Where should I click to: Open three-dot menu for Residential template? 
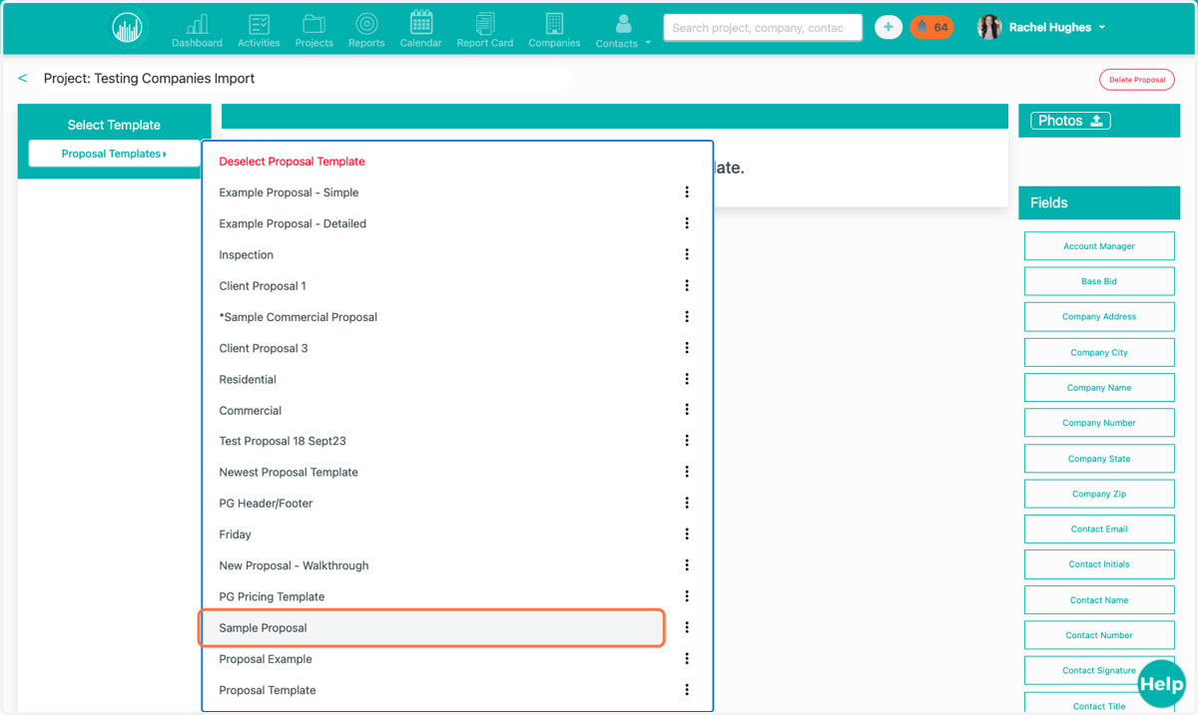(687, 379)
